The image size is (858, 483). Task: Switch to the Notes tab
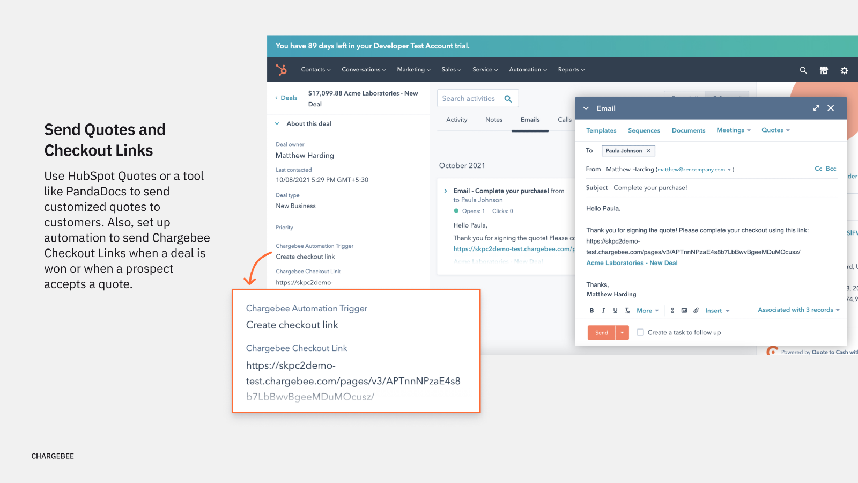point(494,120)
